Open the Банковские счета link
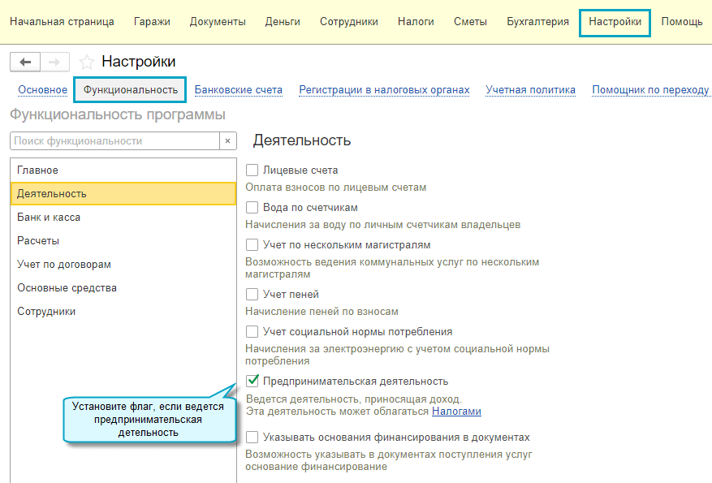This screenshot has width=712, height=483. [x=239, y=90]
